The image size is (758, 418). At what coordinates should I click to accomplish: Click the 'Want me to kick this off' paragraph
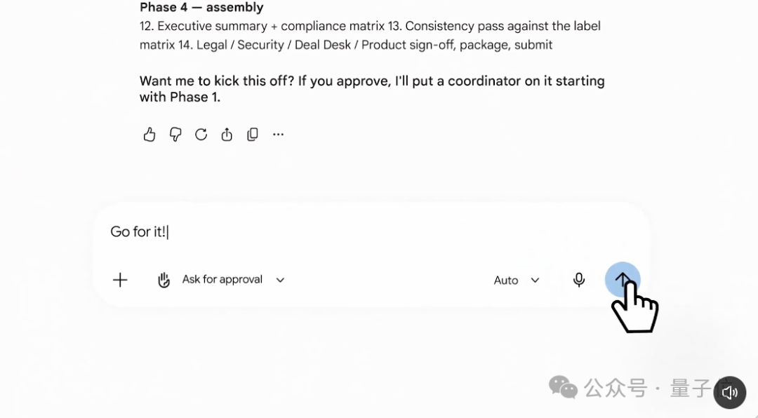coord(372,89)
